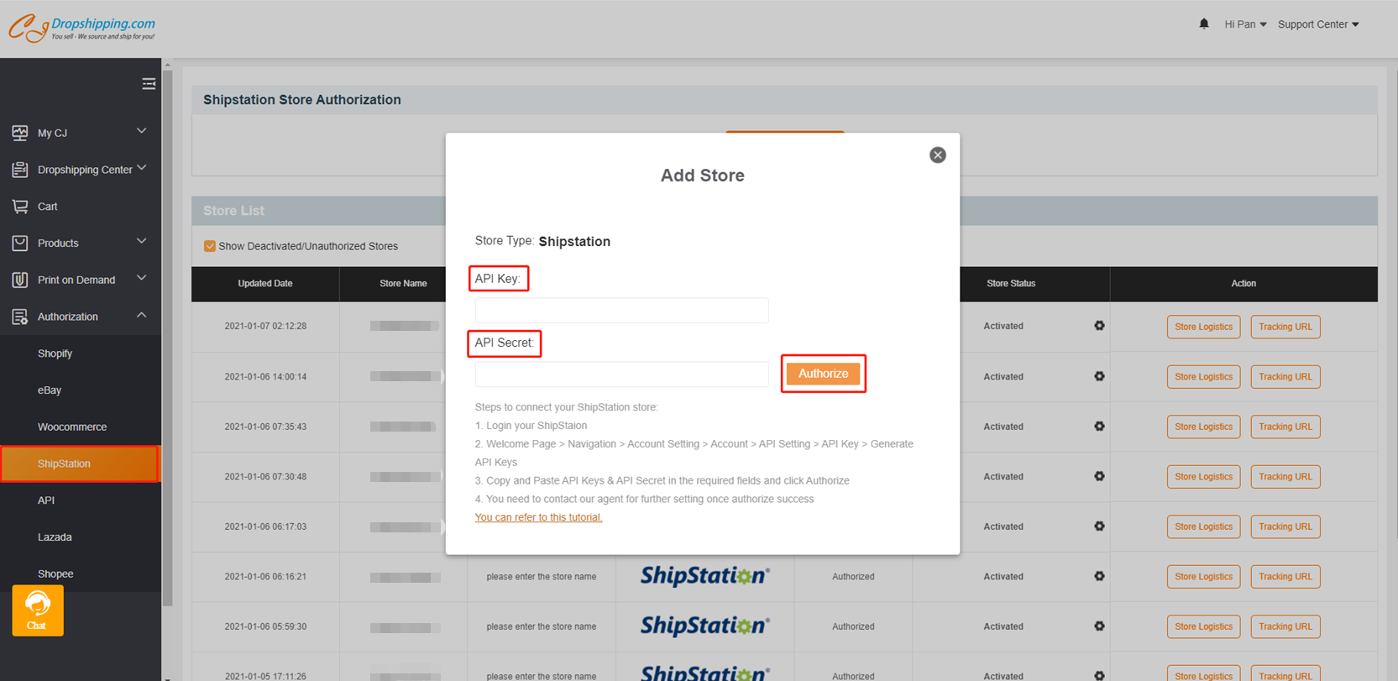Open the Support Center dropdown
Viewport: 1398px width, 681px height.
click(1317, 24)
